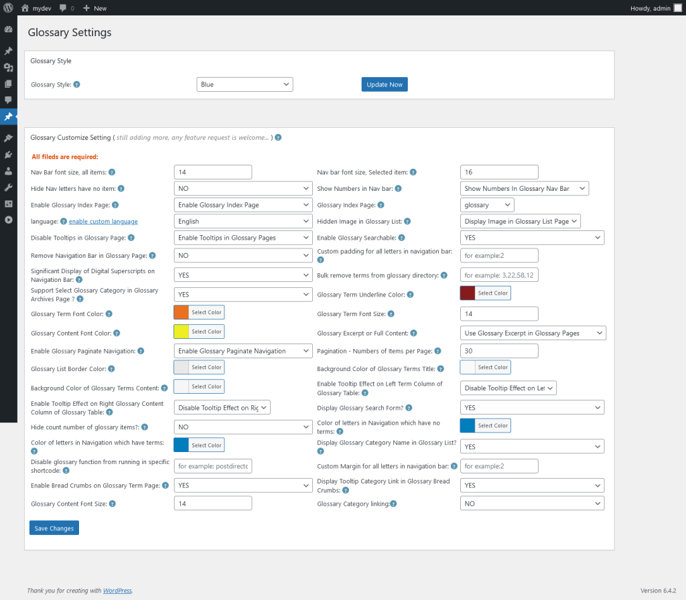
Task: Pick Glossary Term Font Color orange swatch
Action: 181,312
